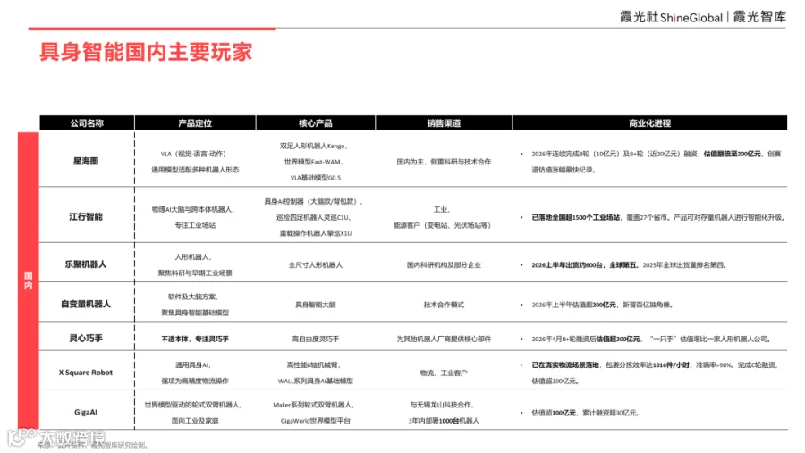Image resolution: width=805 pixels, height=453 pixels.
Task: Click 高自由度灵巧手 product text
Action: click(315, 340)
